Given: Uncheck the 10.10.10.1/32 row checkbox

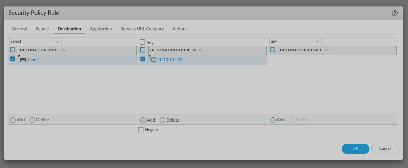Looking at the screenshot, I should pos(143,59).
